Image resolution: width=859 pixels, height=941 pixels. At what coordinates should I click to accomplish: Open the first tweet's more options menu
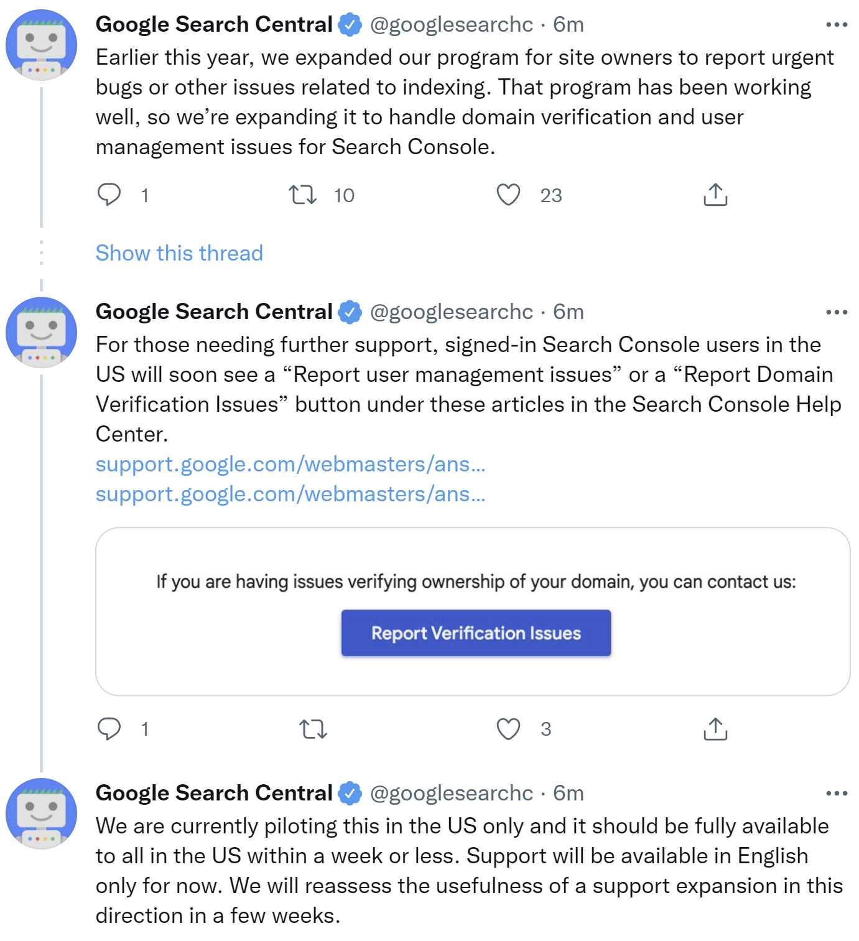click(836, 24)
